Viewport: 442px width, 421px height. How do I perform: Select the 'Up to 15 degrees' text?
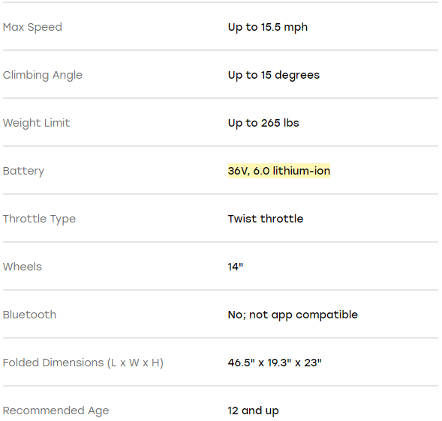tap(274, 75)
